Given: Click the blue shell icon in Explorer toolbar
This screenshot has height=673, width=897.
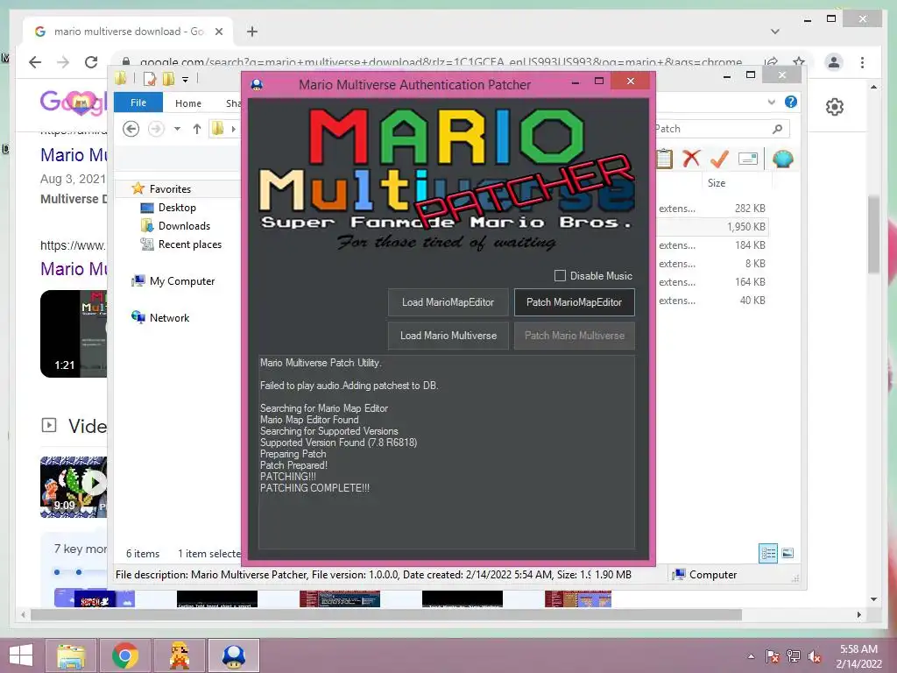Looking at the screenshot, I should click(x=782, y=159).
